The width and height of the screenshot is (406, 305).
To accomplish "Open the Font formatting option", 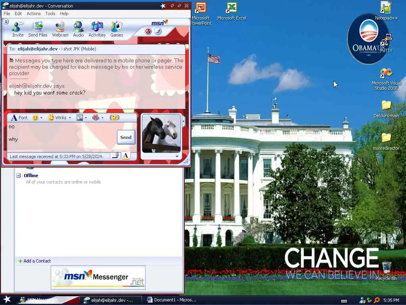I will pyautogui.click(x=19, y=118).
